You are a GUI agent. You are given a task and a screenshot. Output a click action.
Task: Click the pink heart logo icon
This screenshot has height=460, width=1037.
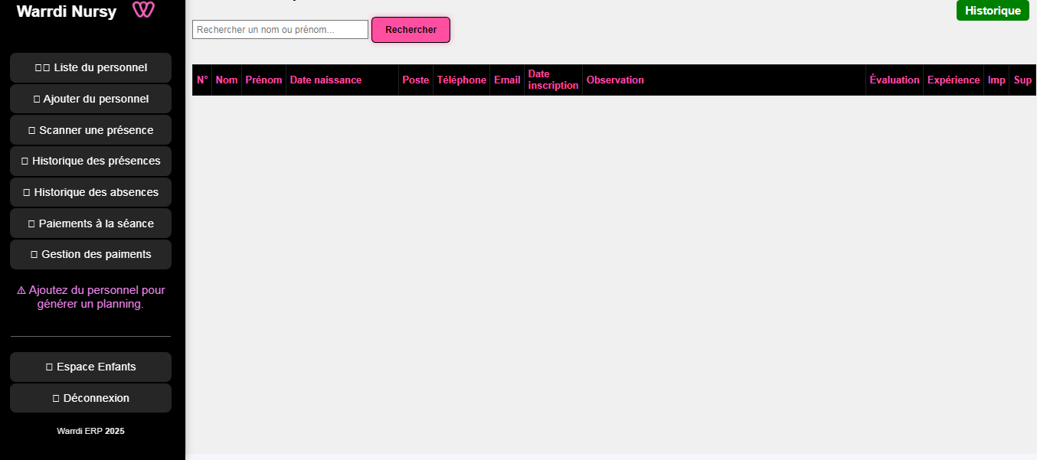[143, 11]
